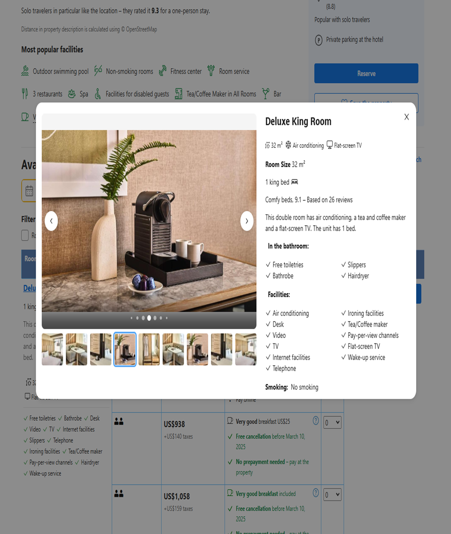Click the private parking P icon
The width and height of the screenshot is (451, 534).
coord(319,40)
